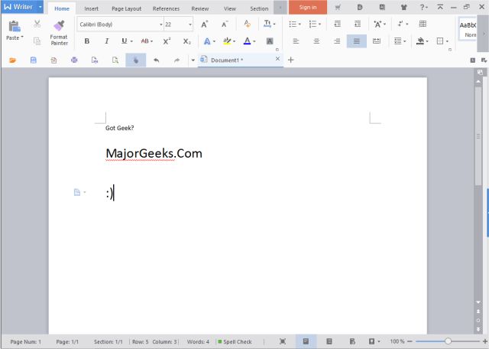Open the Calibri (Body) font dropdown
The image size is (489, 349).
point(161,24)
